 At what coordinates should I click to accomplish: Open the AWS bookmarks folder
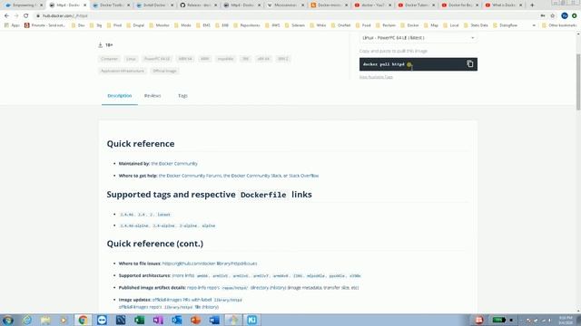[272, 25]
